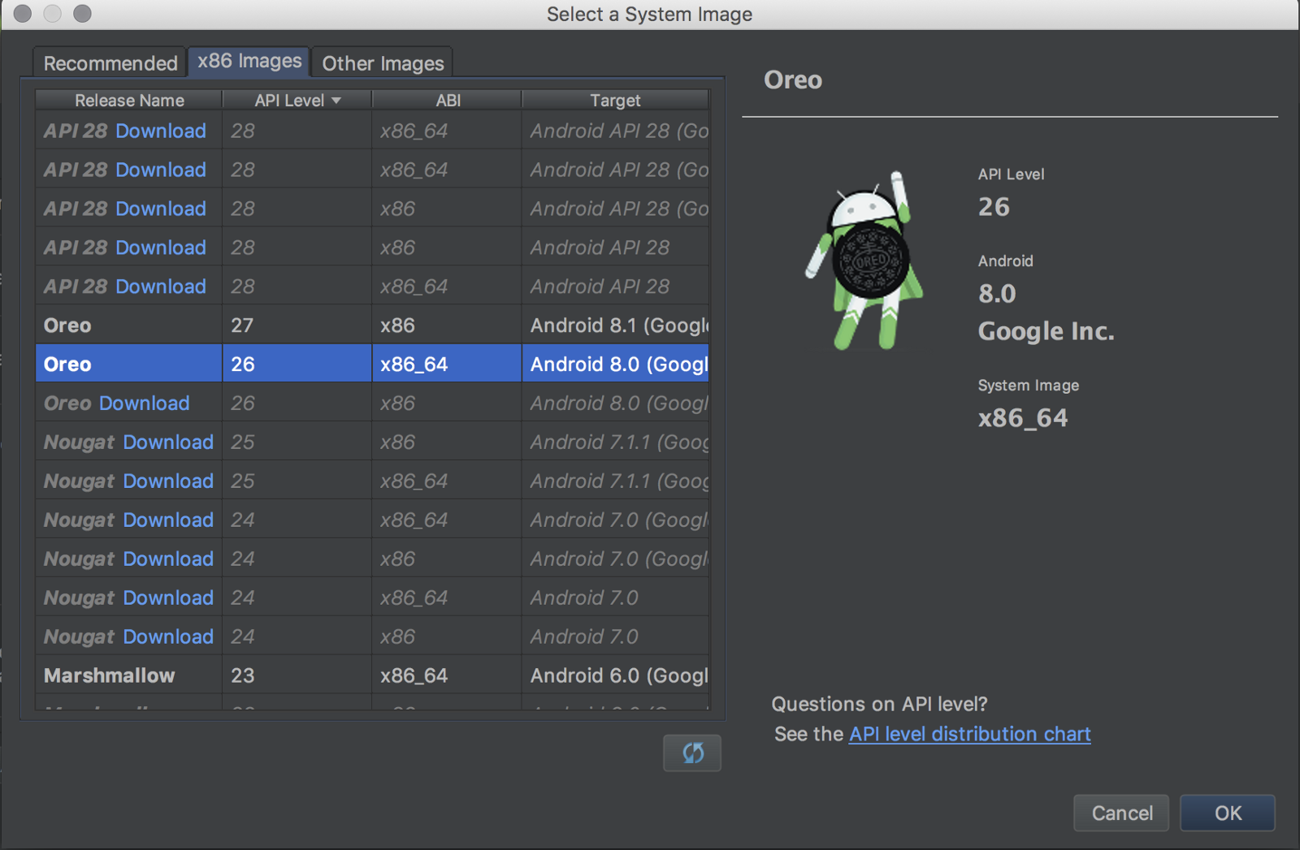Confirm selection with the OK button
The width and height of the screenshot is (1300, 850).
(x=1228, y=813)
